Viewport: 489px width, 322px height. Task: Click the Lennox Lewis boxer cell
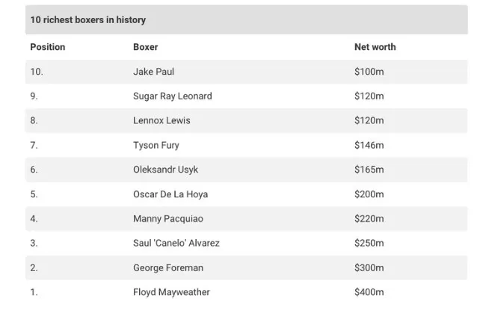[x=162, y=120]
